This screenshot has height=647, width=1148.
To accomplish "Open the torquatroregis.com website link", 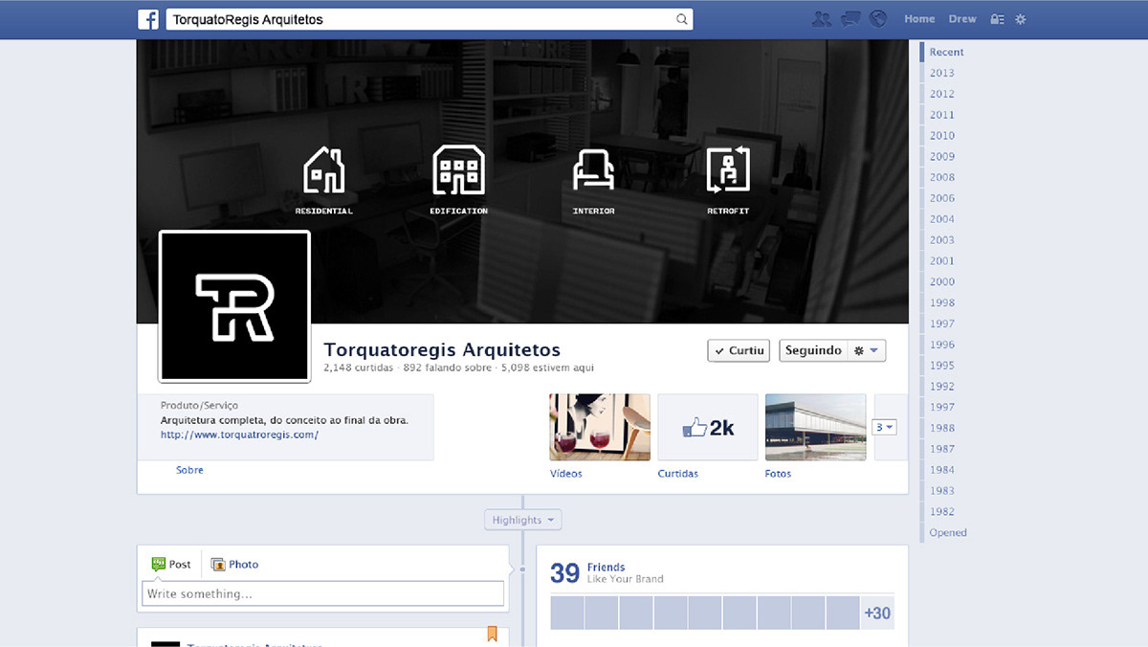I will (239, 435).
